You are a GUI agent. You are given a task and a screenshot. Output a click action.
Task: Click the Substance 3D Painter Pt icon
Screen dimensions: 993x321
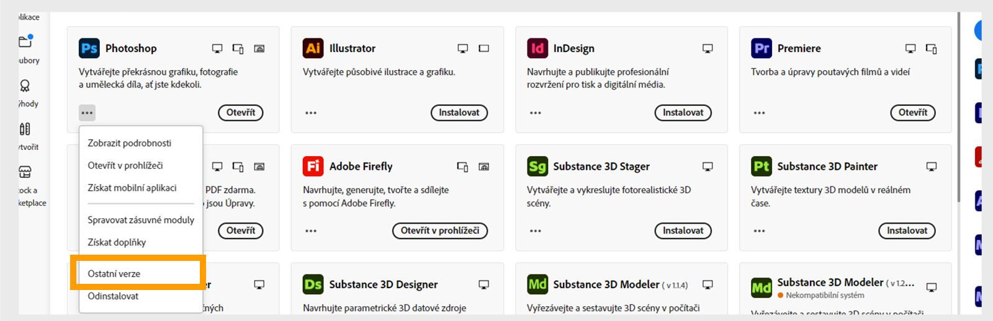click(762, 166)
